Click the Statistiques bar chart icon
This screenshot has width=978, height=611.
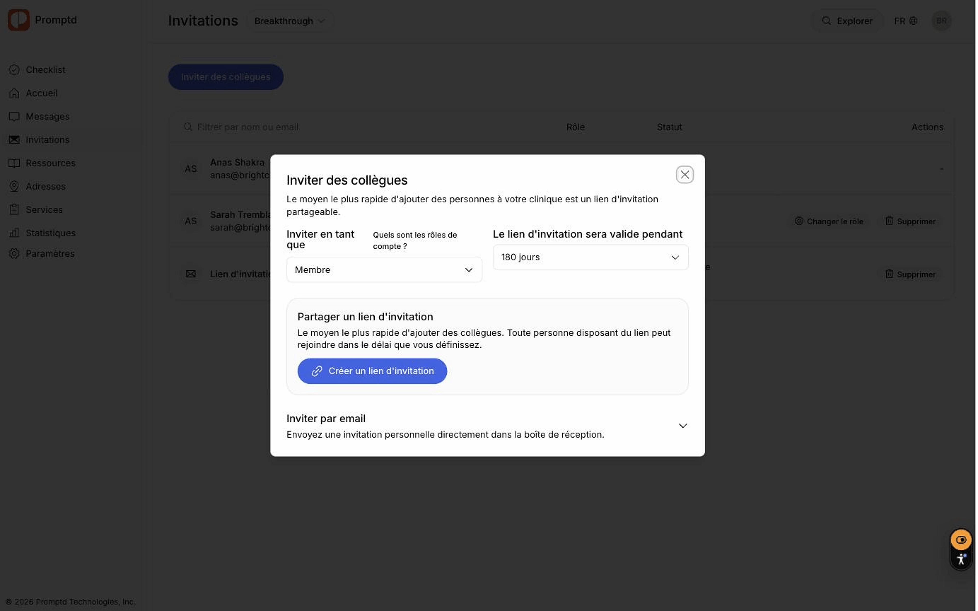[14, 233]
